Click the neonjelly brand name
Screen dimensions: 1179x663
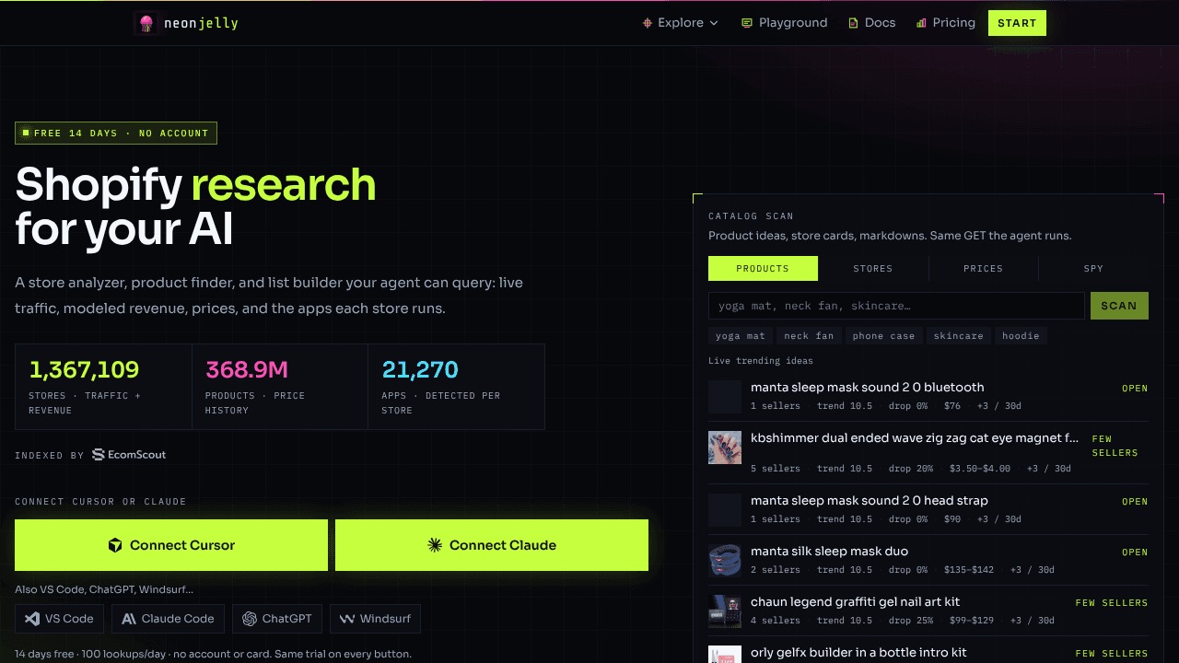pos(201,23)
